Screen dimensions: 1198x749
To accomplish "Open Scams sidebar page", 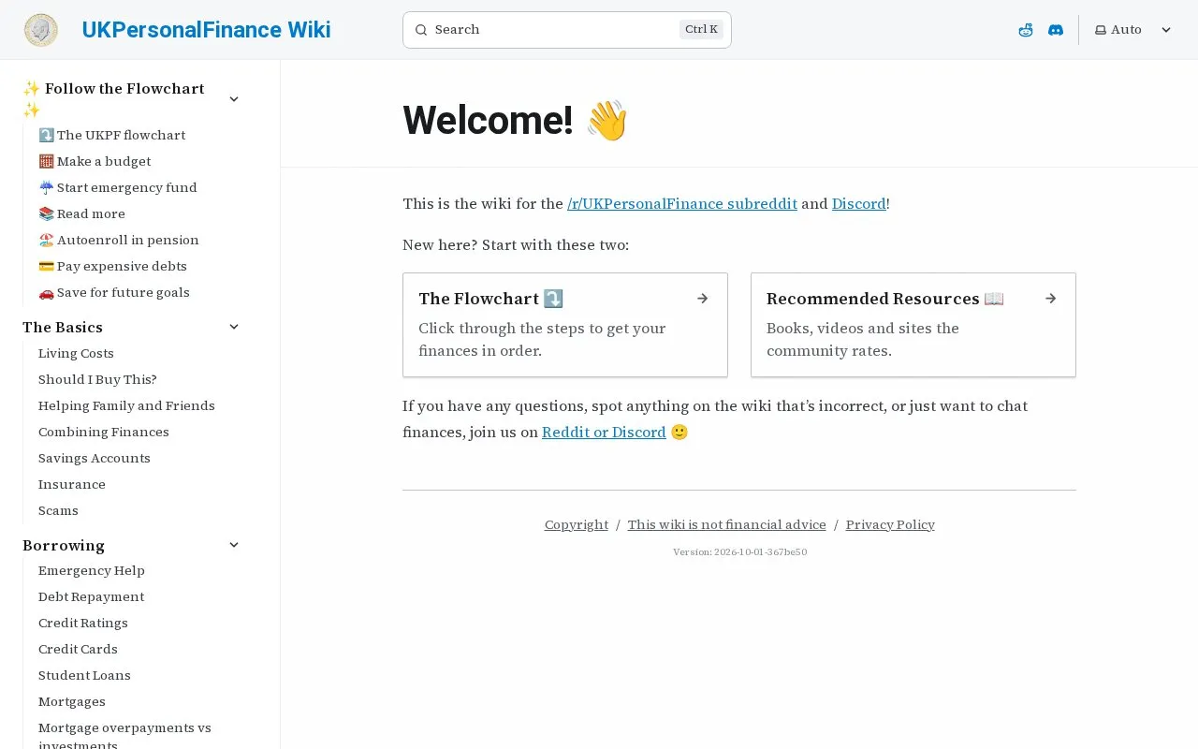I will [58, 510].
